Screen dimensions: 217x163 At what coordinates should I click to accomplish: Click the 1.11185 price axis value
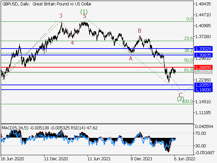(203, 112)
